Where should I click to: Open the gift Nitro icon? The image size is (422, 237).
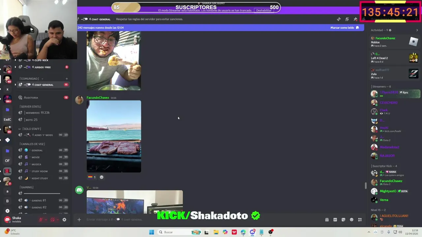click(327, 220)
